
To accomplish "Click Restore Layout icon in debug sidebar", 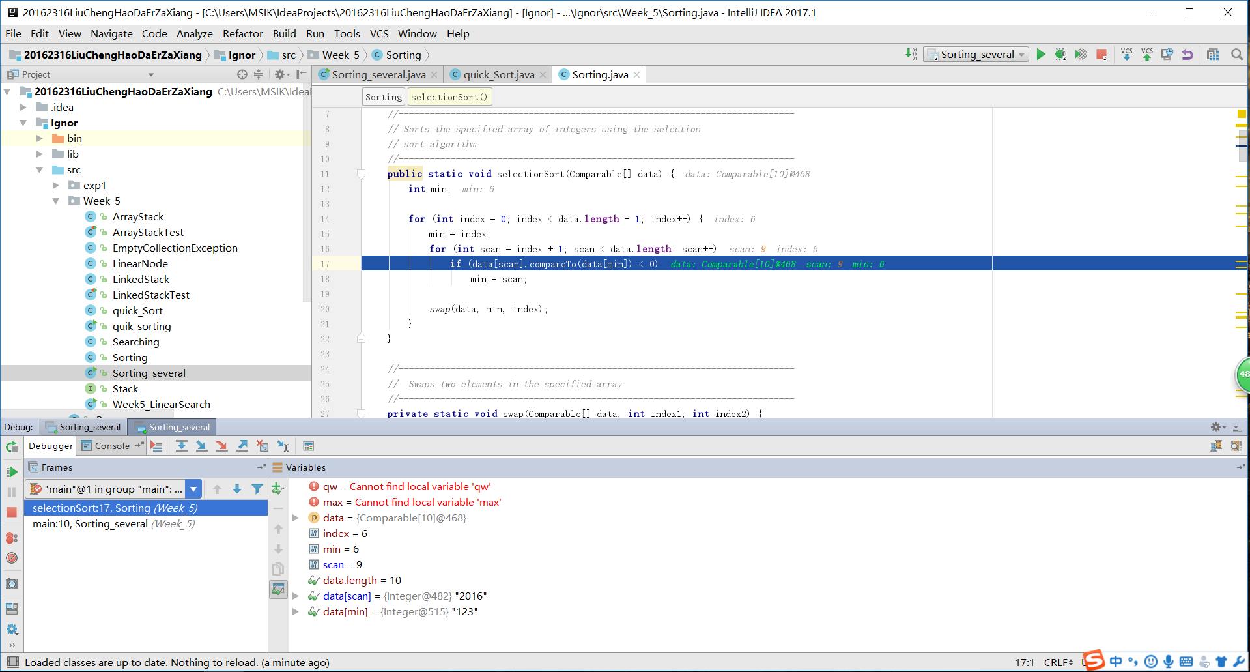I will [12, 609].
